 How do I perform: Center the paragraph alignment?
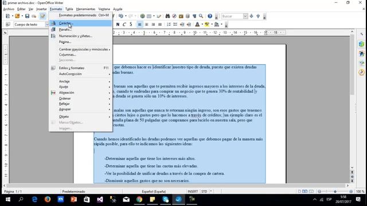147,24
